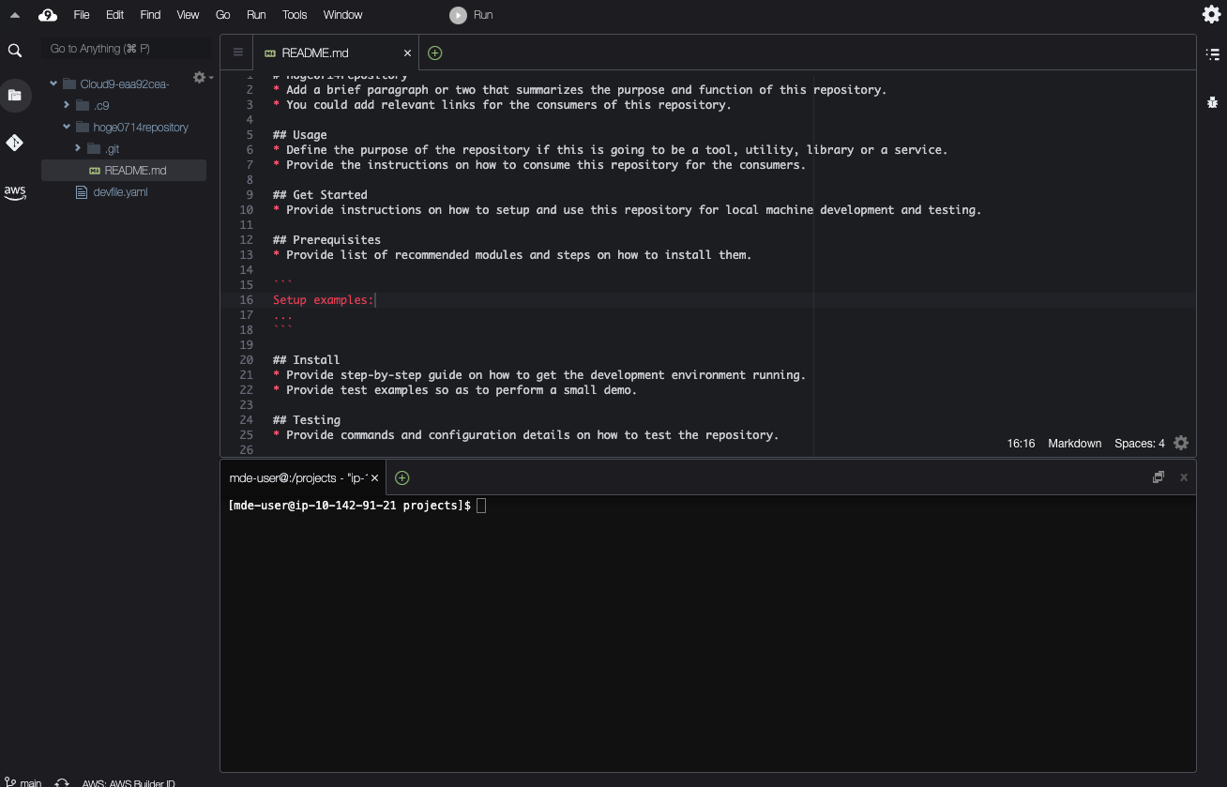Open the View menu
This screenshot has height=787, width=1227.
click(188, 15)
